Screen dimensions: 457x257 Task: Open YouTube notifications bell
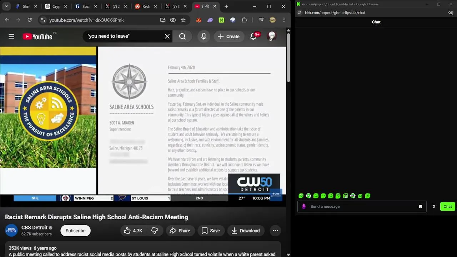tap(253, 36)
